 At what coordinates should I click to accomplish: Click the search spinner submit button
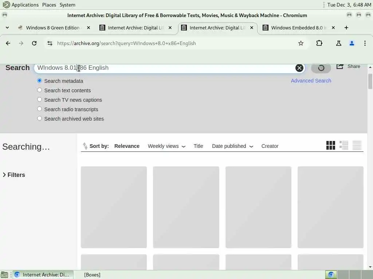click(x=321, y=68)
